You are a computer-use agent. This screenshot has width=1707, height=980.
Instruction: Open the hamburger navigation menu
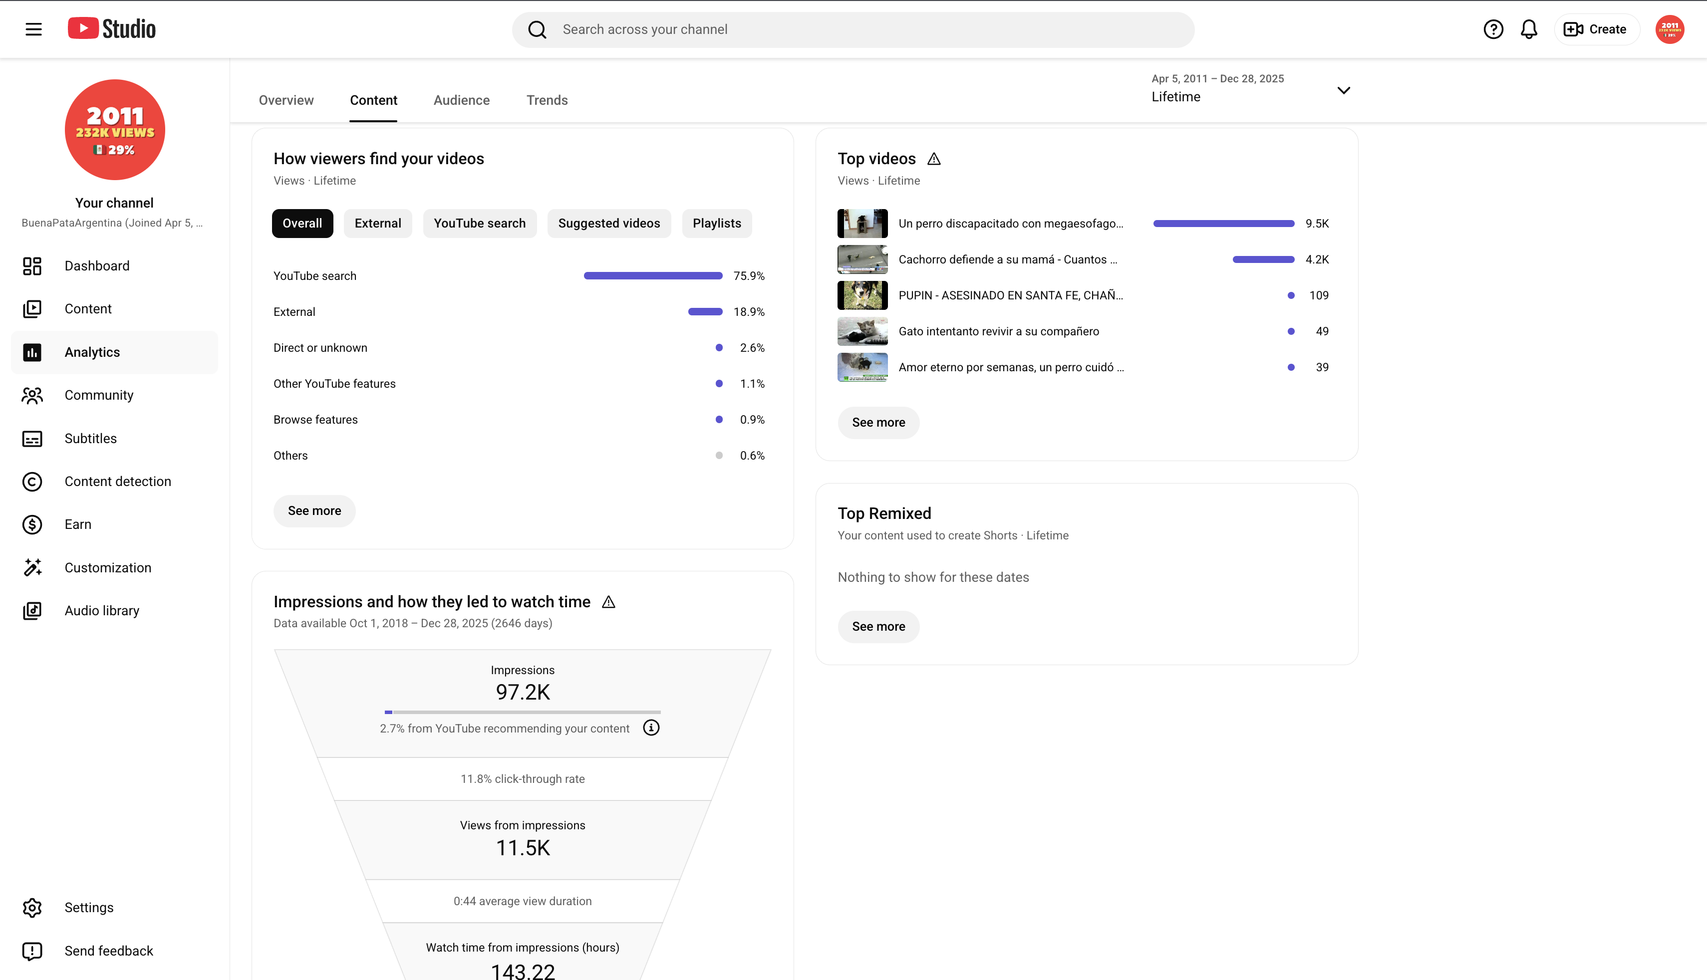tap(33, 29)
